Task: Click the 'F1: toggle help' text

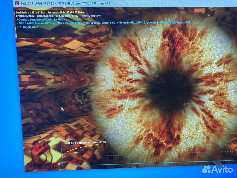Action: tap(27, 27)
